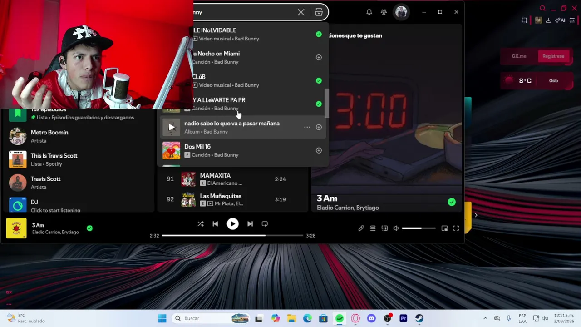Open Discord from the taskbar
The image size is (581, 327).
tap(371, 318)
